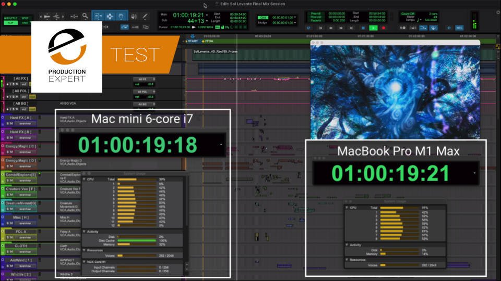Select the FFOA timeline marker
Image resolution: width=501 pixels, height=281 pixels.
208,41
